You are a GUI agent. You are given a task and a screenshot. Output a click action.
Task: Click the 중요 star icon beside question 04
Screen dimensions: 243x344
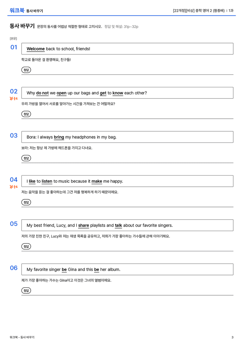pyautogui.click(x=11, y=187)
